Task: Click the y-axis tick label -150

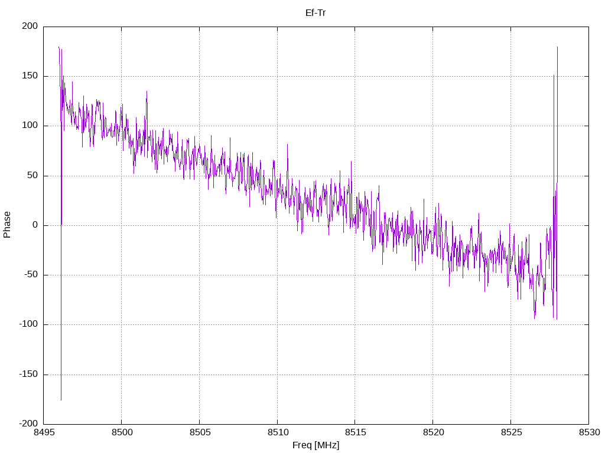Action: [x=29, y=374]
